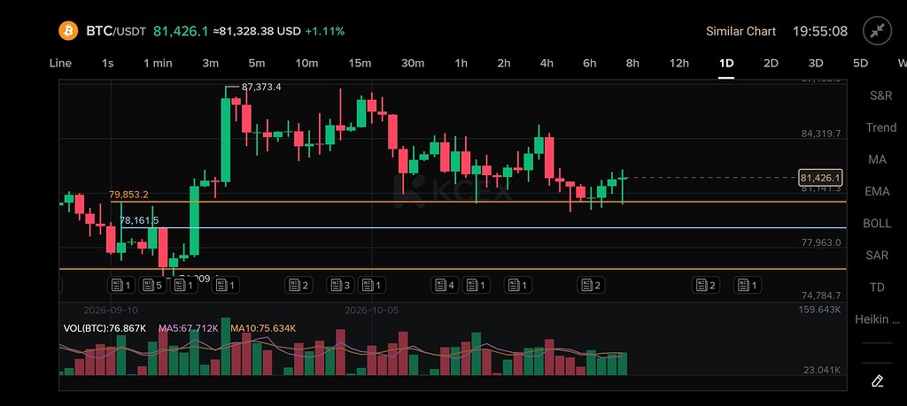Click the Bitcoin coin logo icon

point(68,31)
